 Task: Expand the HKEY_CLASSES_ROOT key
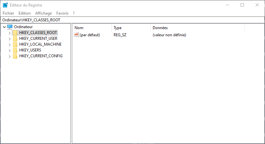point(9,33)
